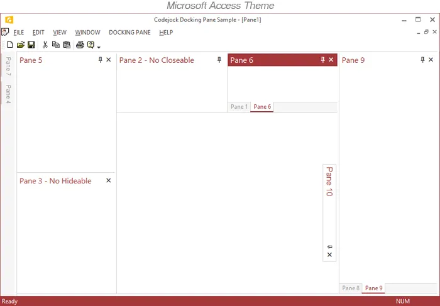Close Pane 6
Image resolution: width=440 pixels, height=306 pixels.
(x=331, y=60)
